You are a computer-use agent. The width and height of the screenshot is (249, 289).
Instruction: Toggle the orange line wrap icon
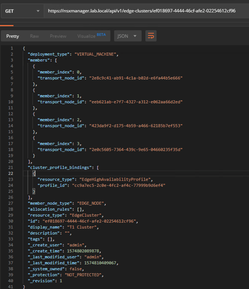151,36
